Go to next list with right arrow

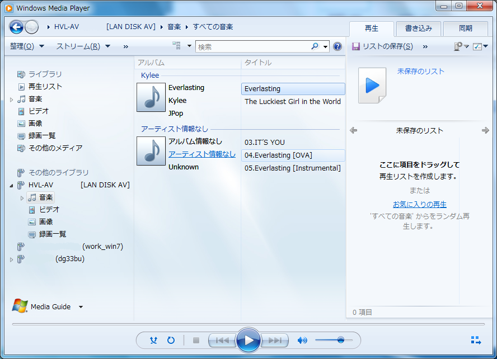[485, 130]
